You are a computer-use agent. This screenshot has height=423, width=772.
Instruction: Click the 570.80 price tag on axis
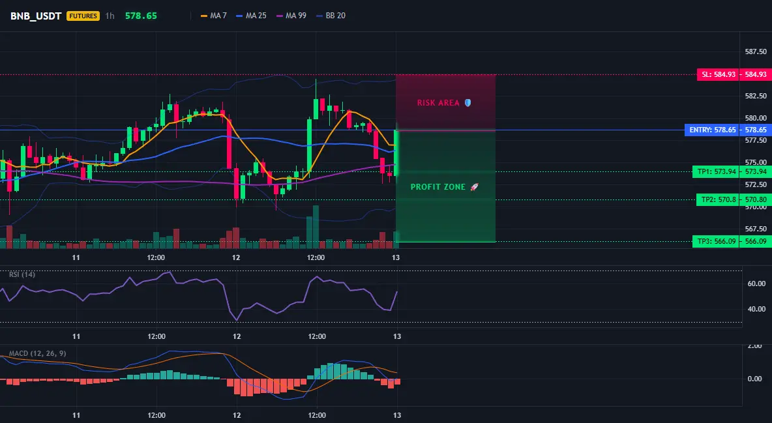pyautogui.click(x=756, y=200)
